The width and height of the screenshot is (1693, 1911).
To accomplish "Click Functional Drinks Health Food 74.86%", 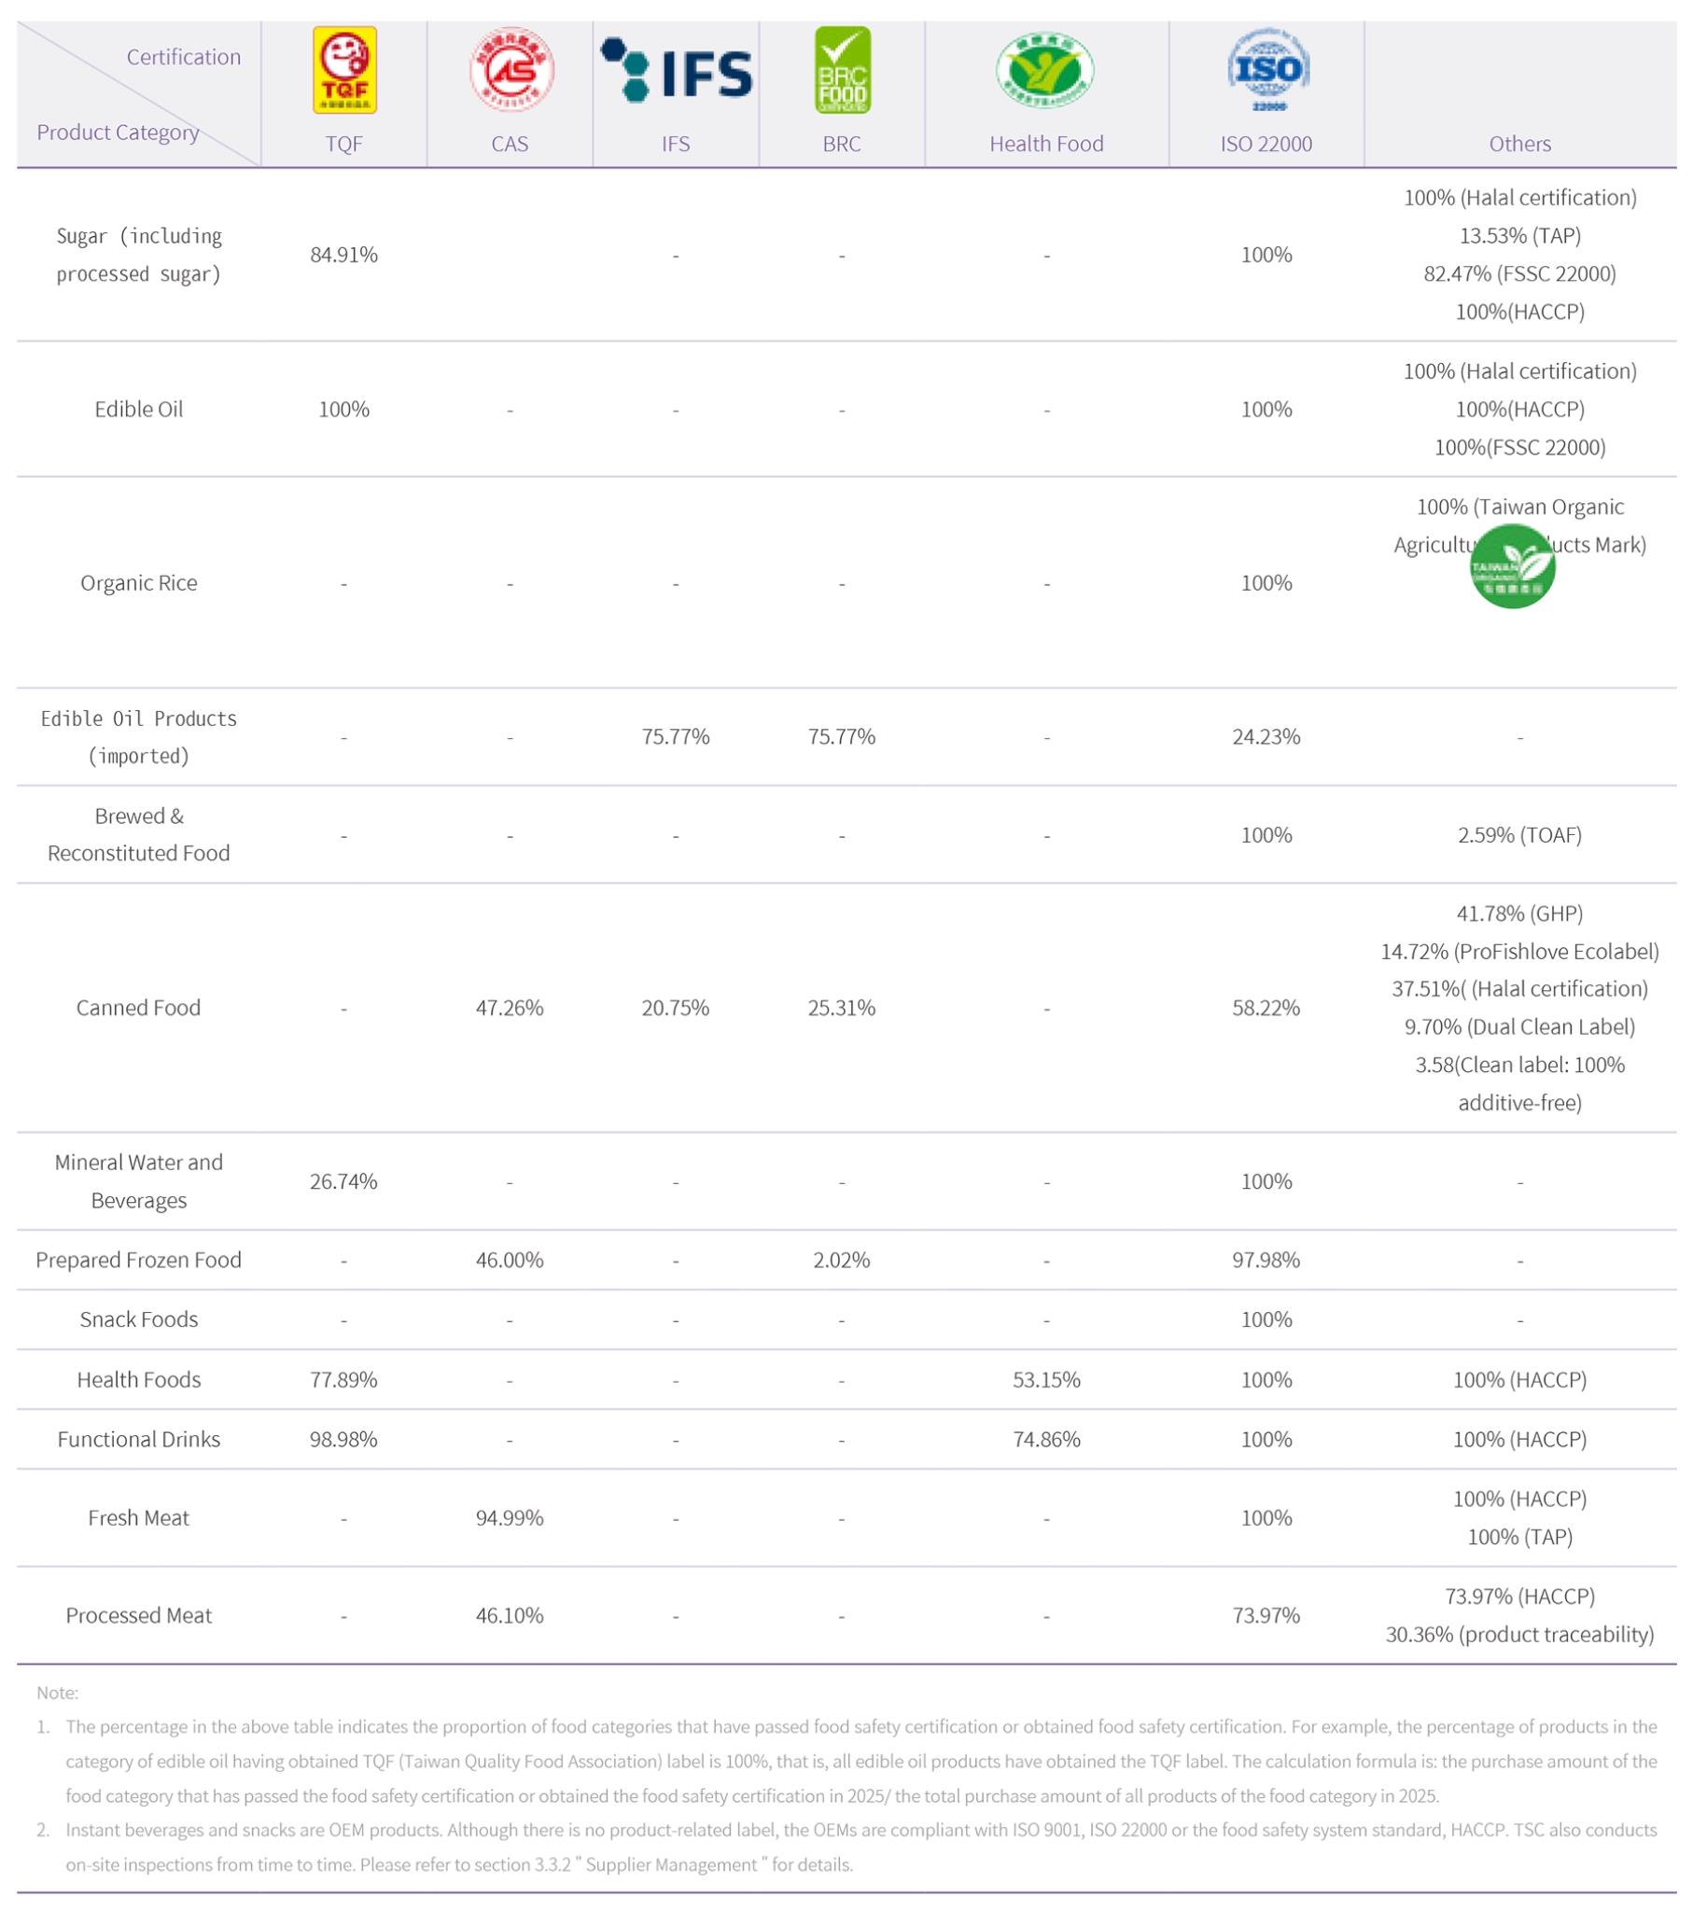I will (1045, 1439).
